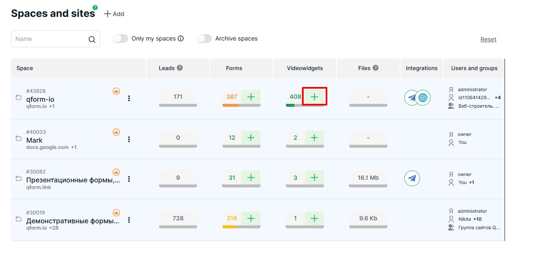
Task: Open info icon beside Leads header
Action: point(180,68)
